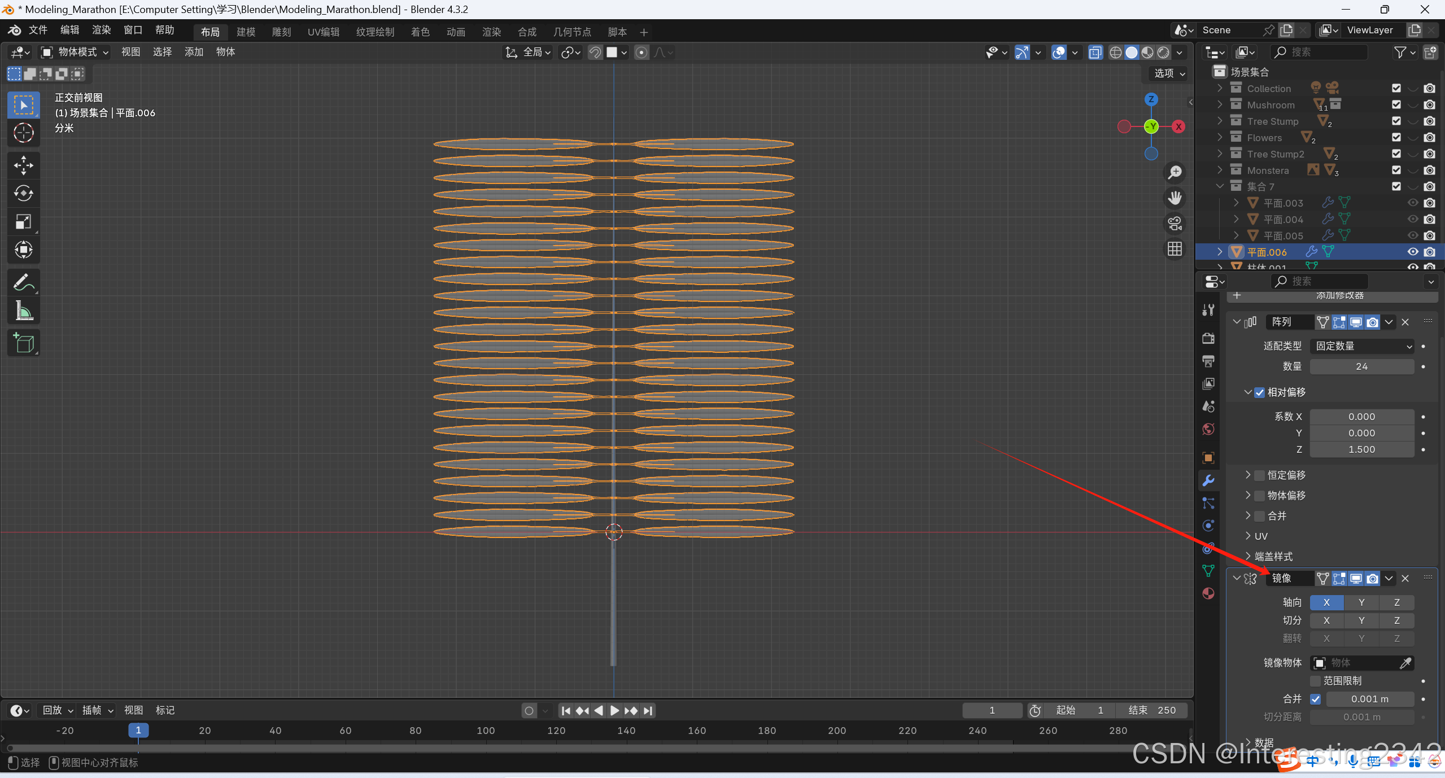Expand the 恒定偏移 section
The width and height of the screenshot is (1445, 778).
(1248, 475)
